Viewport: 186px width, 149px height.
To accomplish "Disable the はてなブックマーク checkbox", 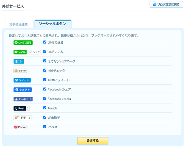I will point(45,61).
